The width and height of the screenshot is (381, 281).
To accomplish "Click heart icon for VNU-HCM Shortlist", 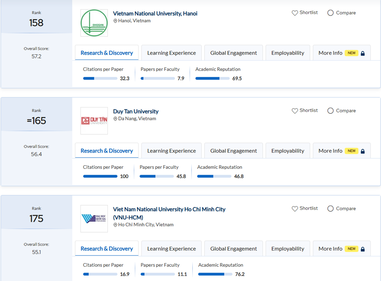I will (x=295, y=209).
